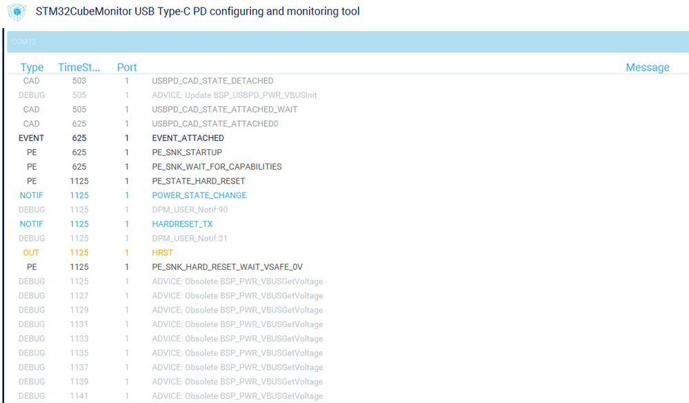Click the CAD type cell in ATTACHED_WAIT row
The height and width of the screenshot is (403, 689).
31,110
